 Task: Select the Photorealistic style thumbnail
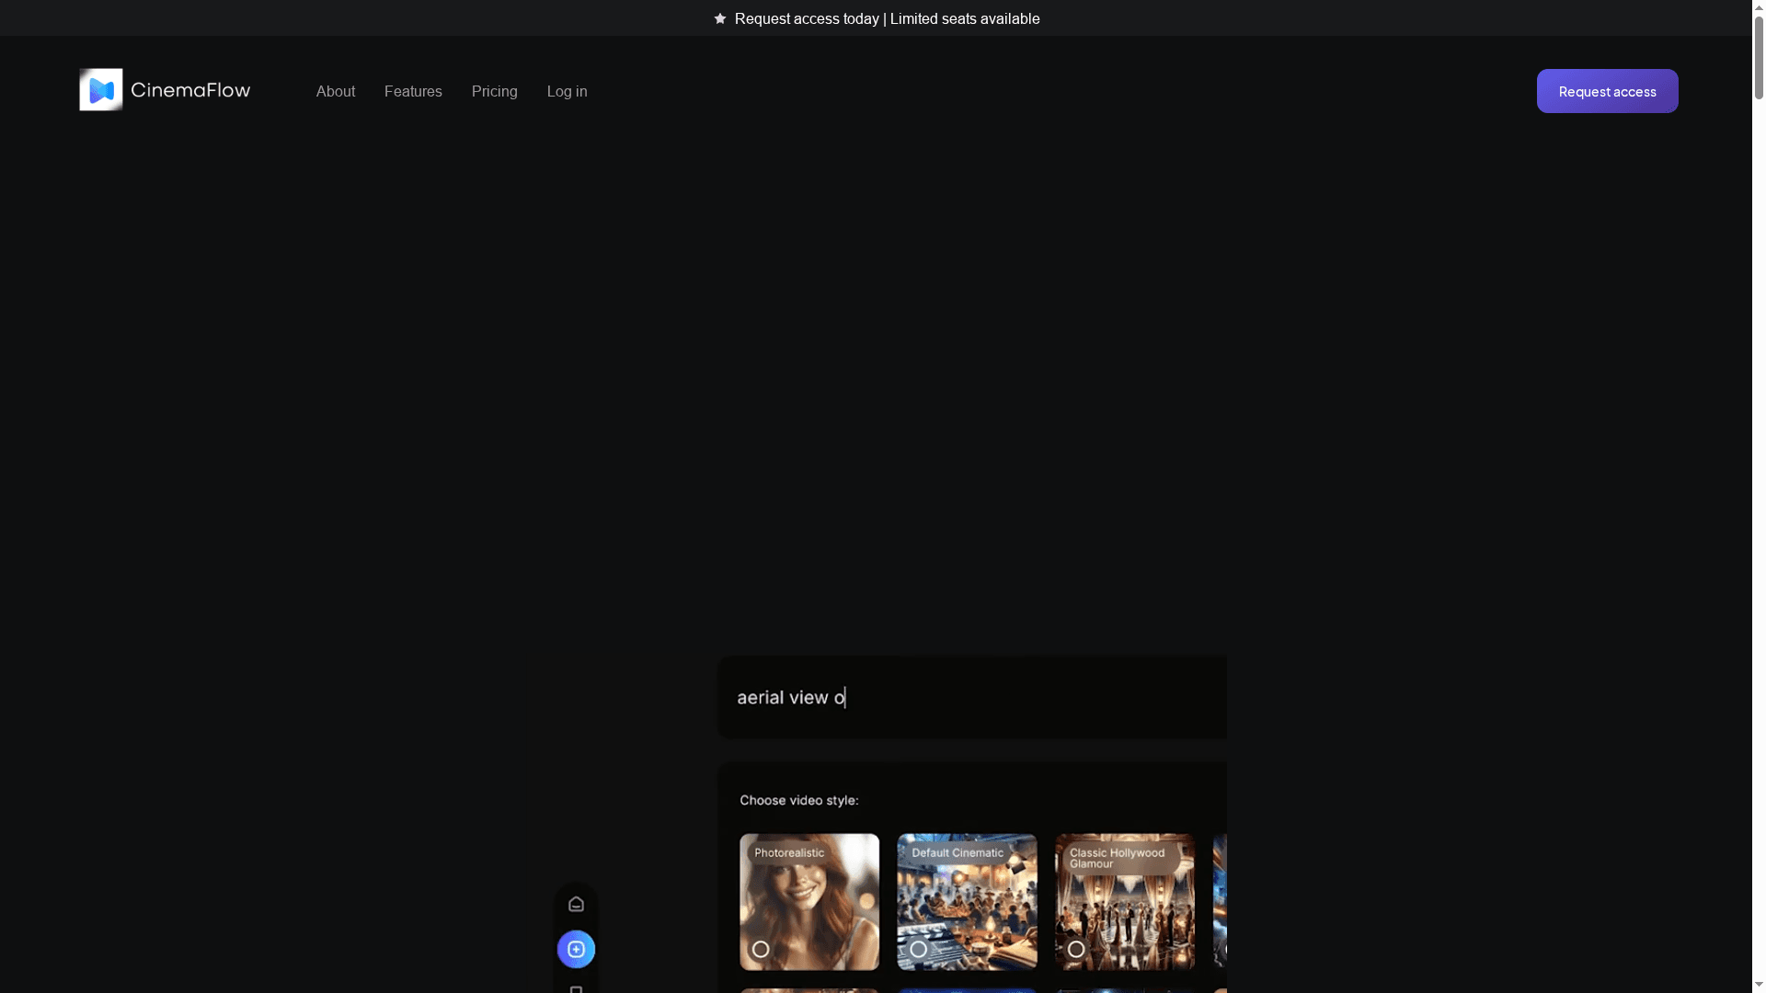[x=808, y=901]
